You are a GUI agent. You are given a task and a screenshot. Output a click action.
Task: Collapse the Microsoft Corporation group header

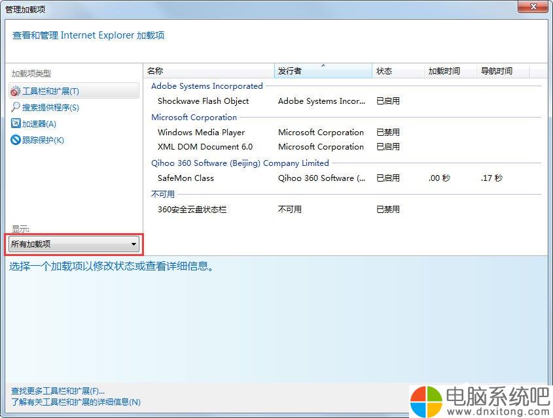(194, 117)
